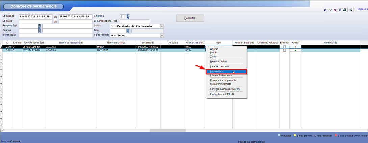
Task: Click the refresh icon in top toolbar
Action: (x=325, y=10)
